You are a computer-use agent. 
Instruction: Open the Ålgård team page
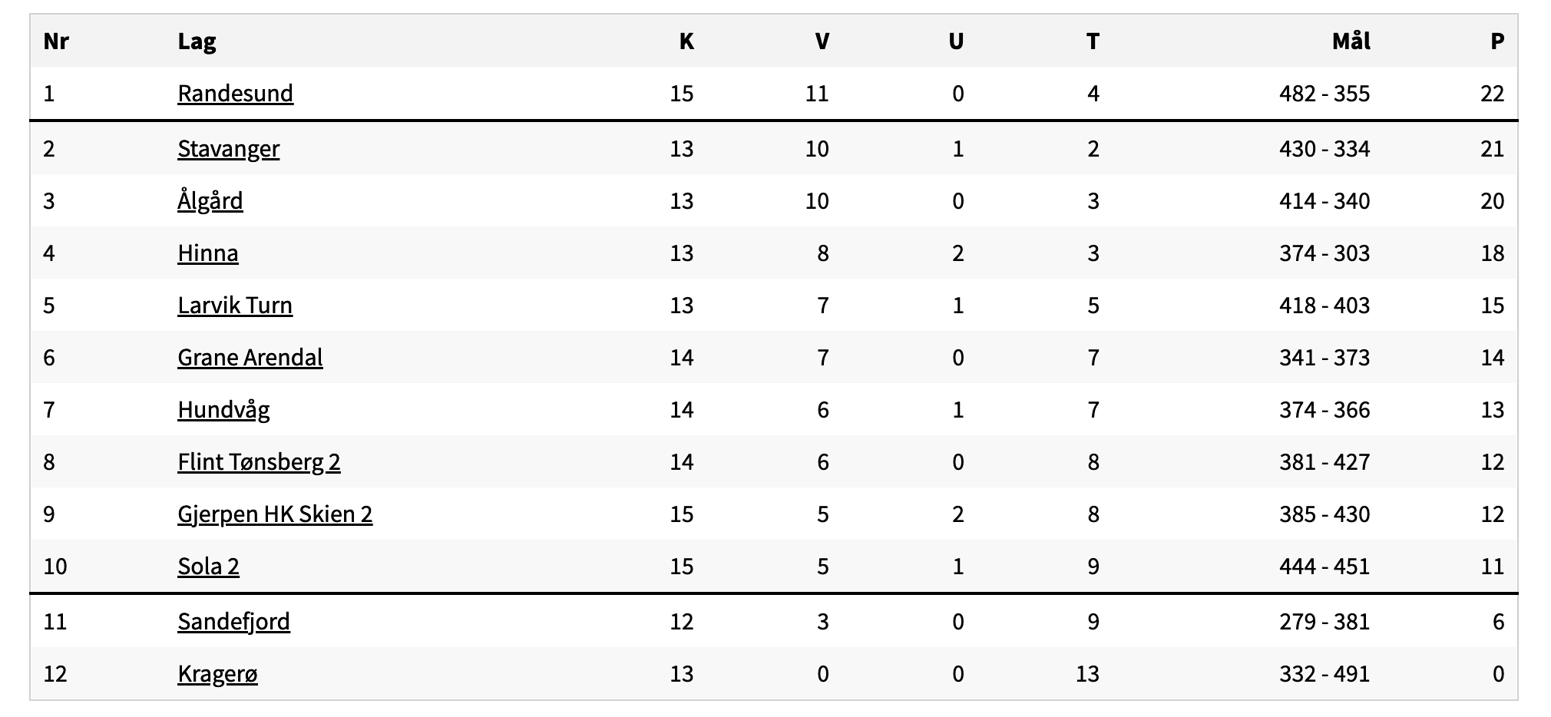(210, 201)
